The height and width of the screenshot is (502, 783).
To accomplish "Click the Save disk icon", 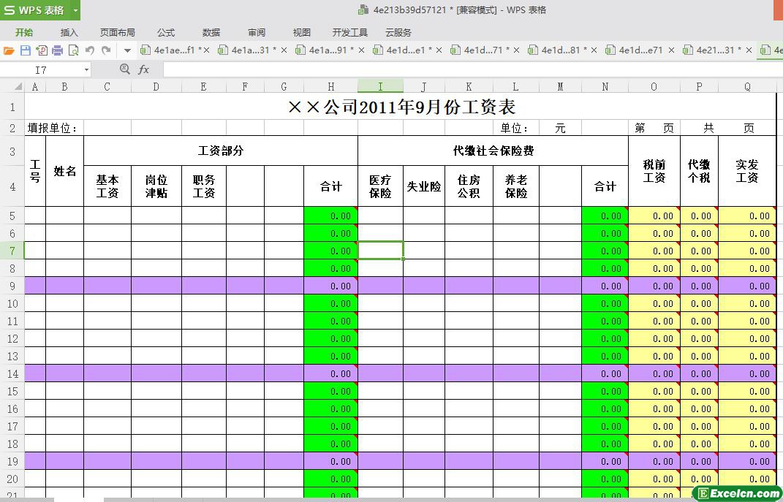I will click(25, 50).
